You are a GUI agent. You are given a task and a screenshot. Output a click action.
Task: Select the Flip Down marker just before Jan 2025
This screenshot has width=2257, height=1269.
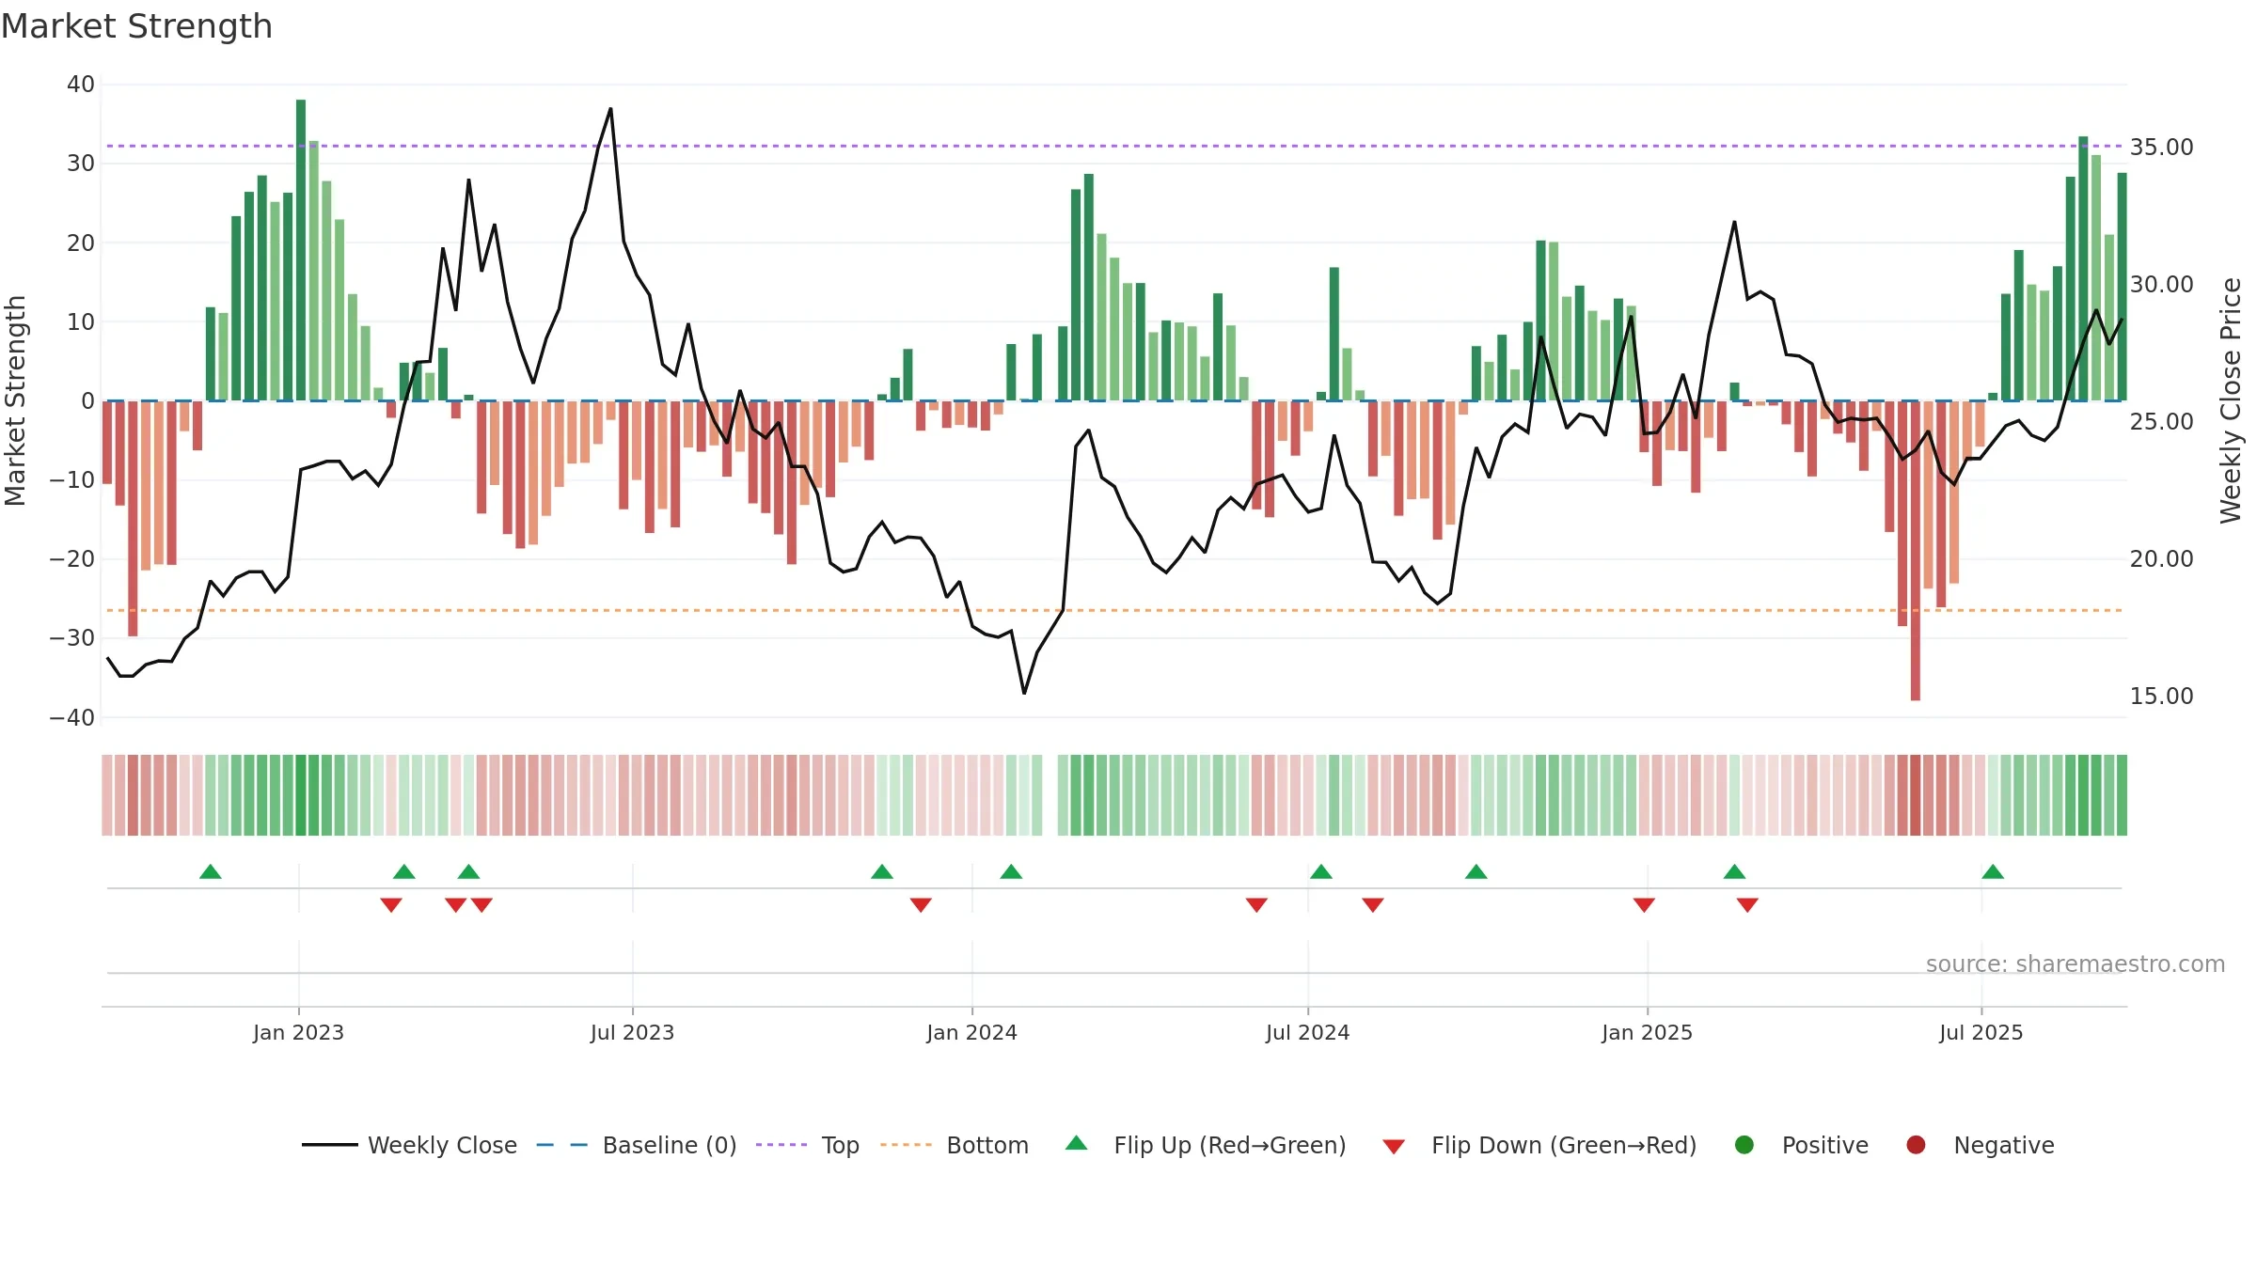pos(1644,905)
